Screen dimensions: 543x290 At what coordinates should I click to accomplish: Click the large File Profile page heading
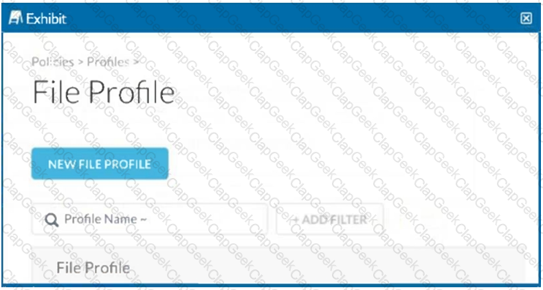104,93
